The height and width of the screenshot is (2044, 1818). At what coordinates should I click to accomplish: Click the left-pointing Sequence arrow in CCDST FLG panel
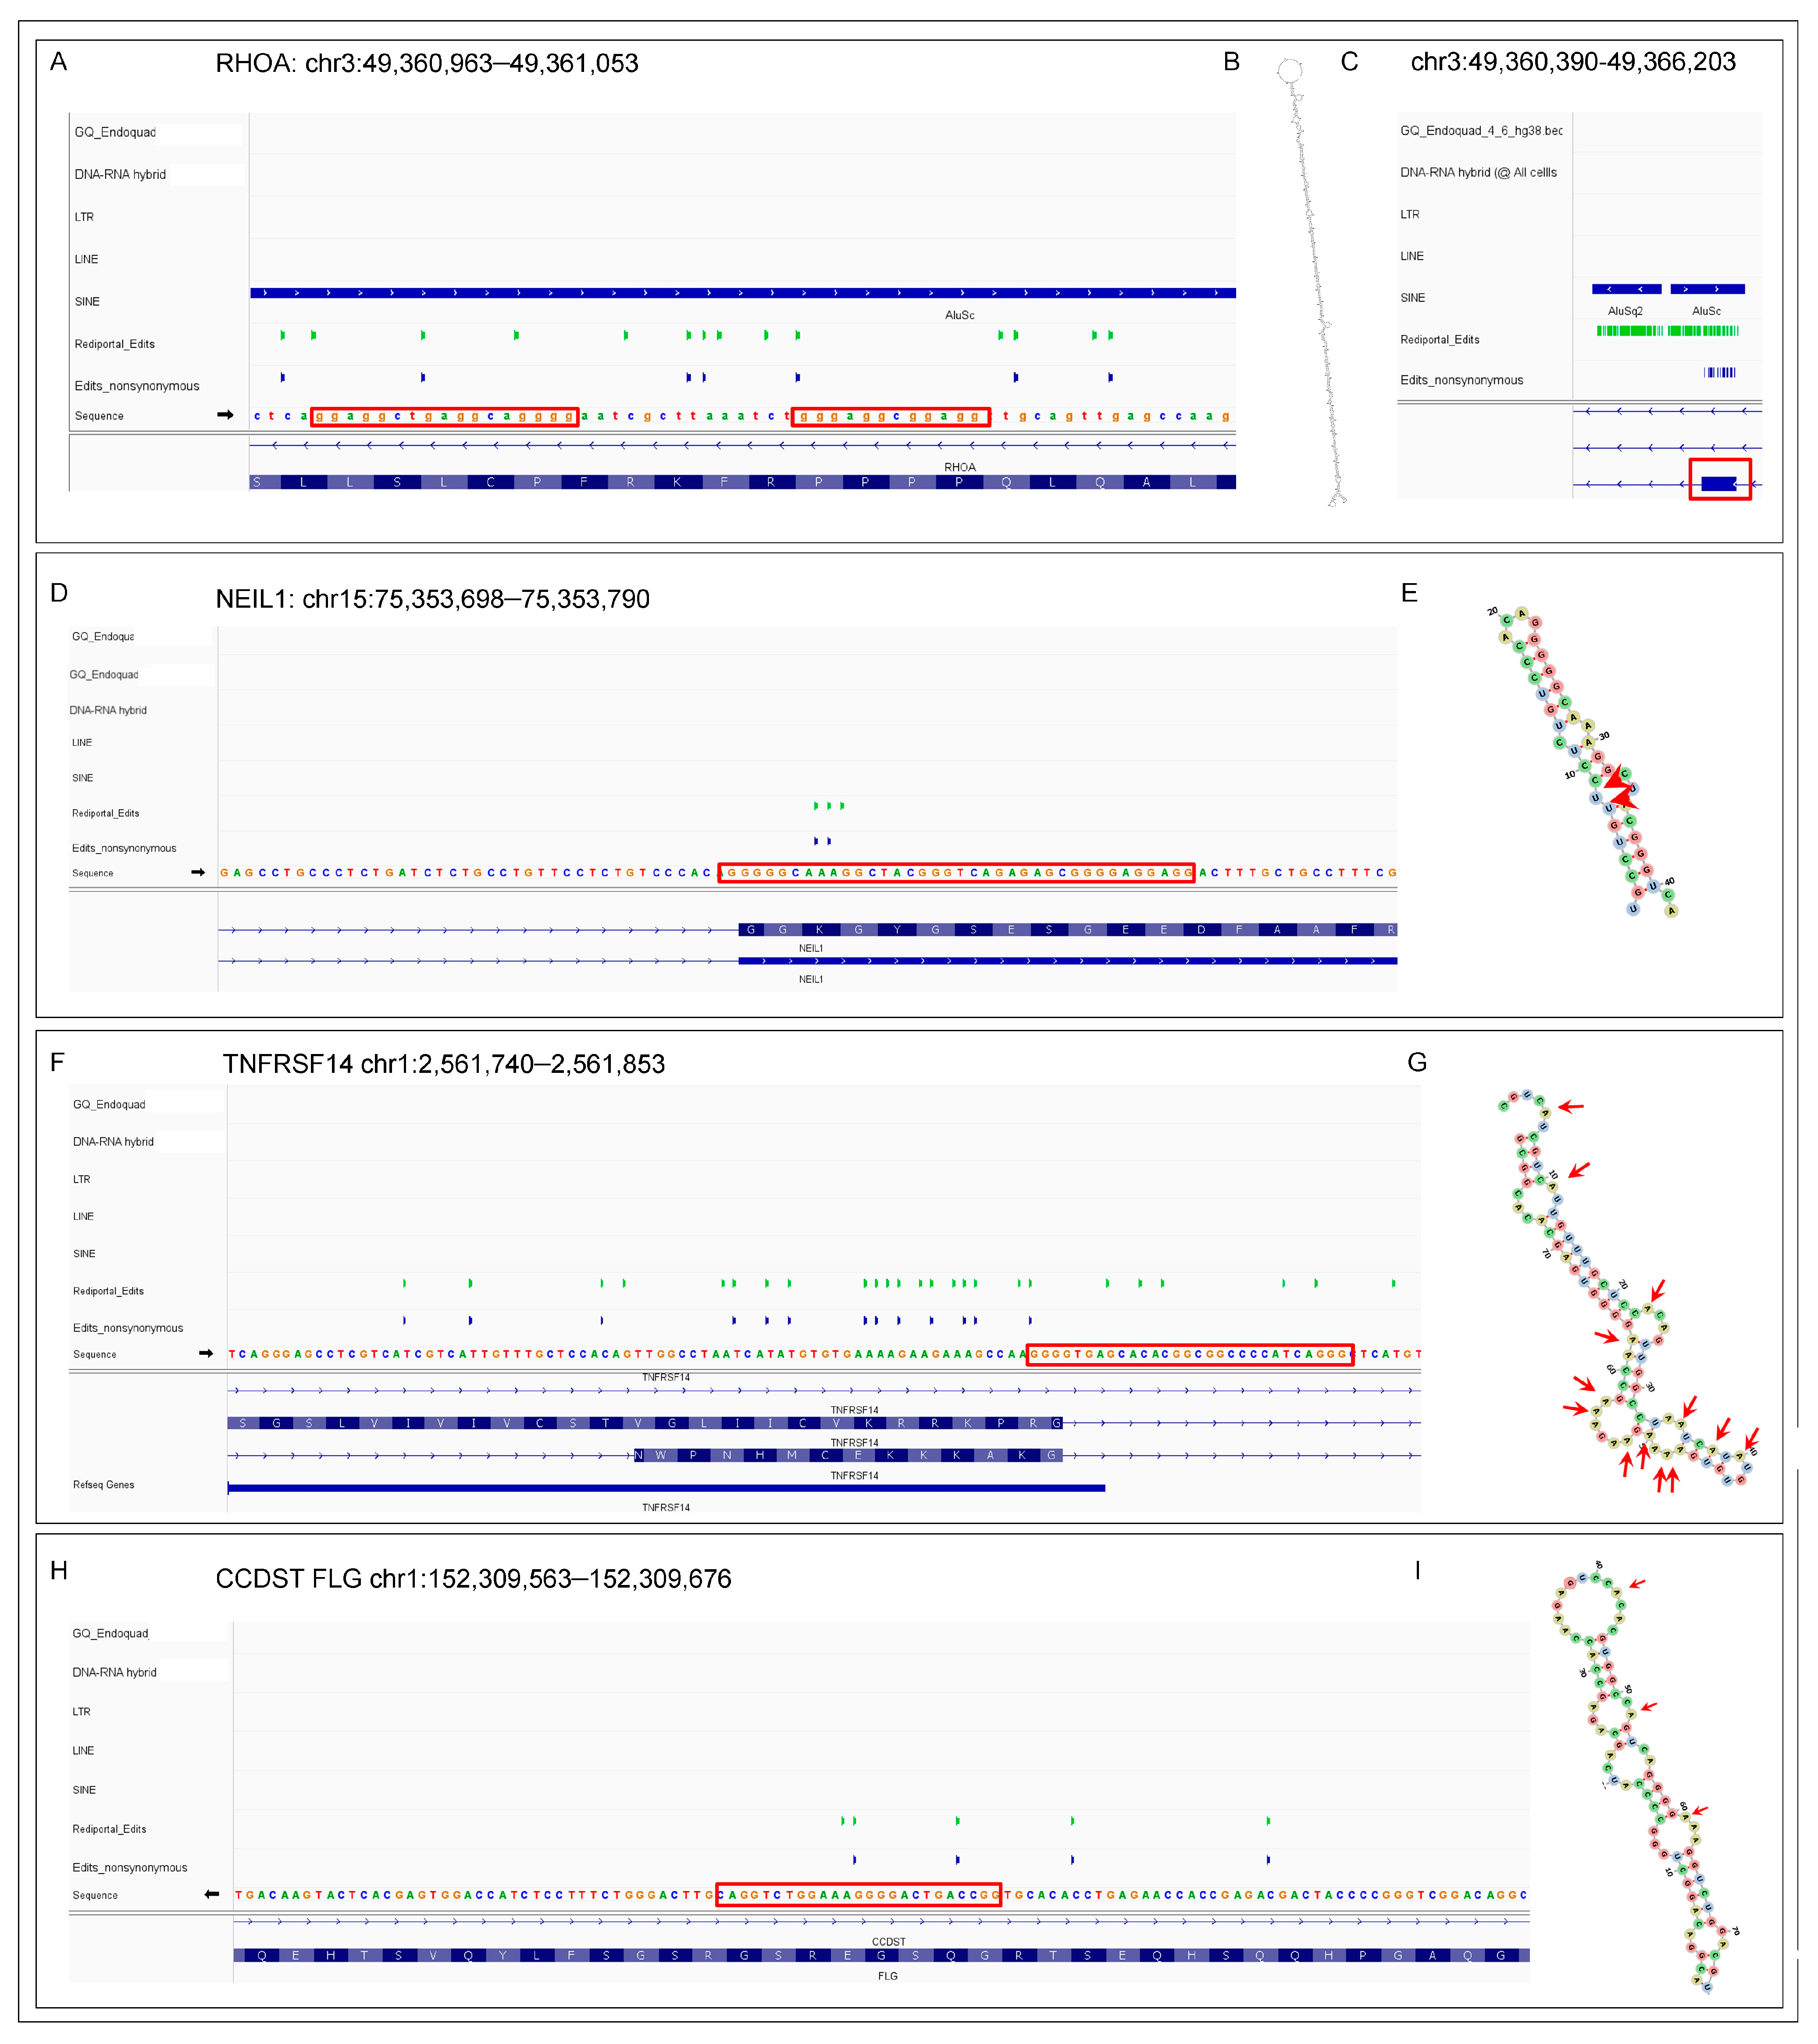[x=211, y=1894]
